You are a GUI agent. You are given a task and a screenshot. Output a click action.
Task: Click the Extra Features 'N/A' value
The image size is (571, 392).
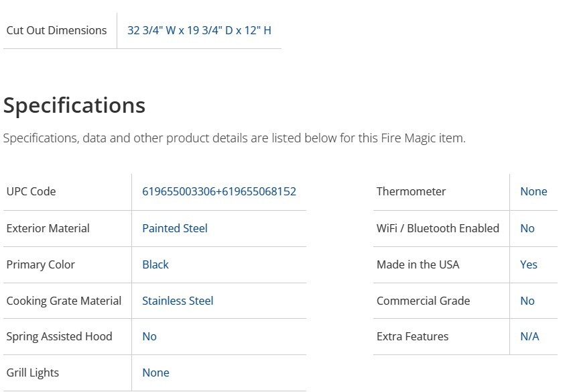[x=529, y=336]
